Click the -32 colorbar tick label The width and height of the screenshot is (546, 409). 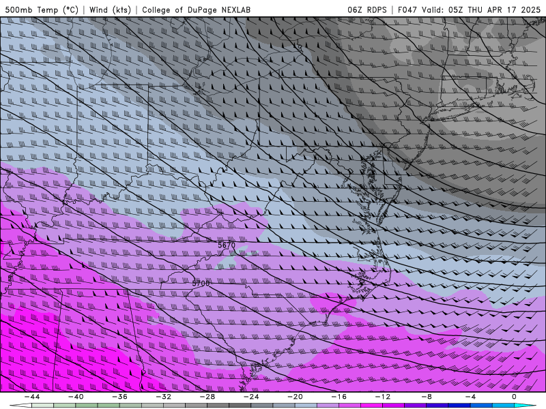[x=163, y=397]
